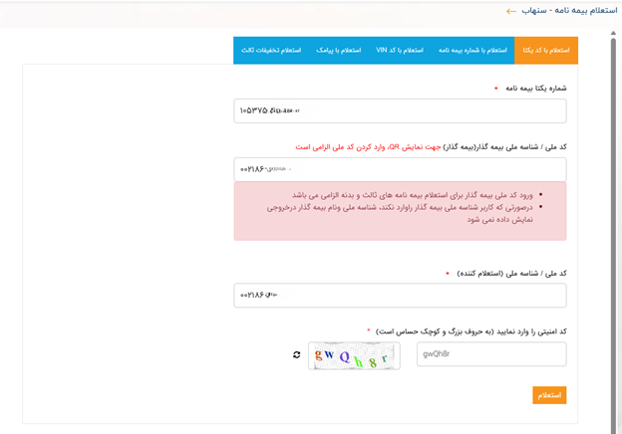622x434 pixels.
Task: Open the 'استعلام با کد VIN' tab
Action: 399,50
